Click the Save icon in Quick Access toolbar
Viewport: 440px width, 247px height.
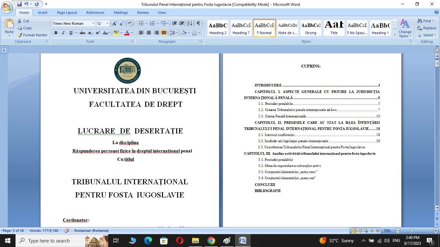(19, 4)
